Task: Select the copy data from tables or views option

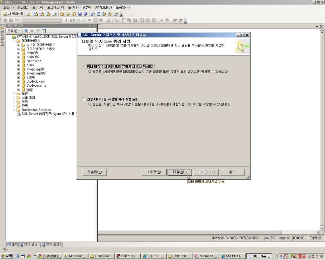Action: pos(118,66)
